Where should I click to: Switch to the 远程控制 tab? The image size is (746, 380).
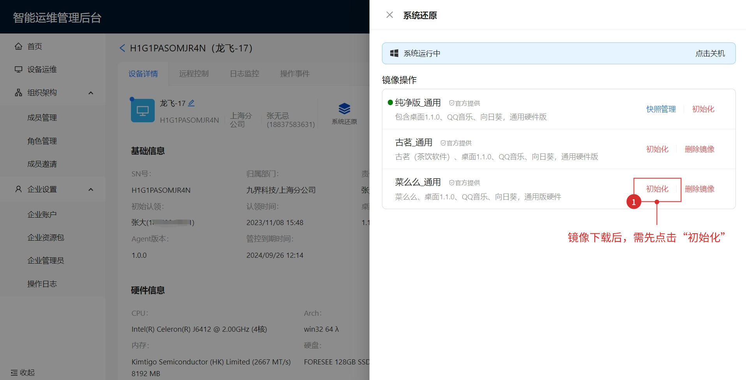(194, 74)
